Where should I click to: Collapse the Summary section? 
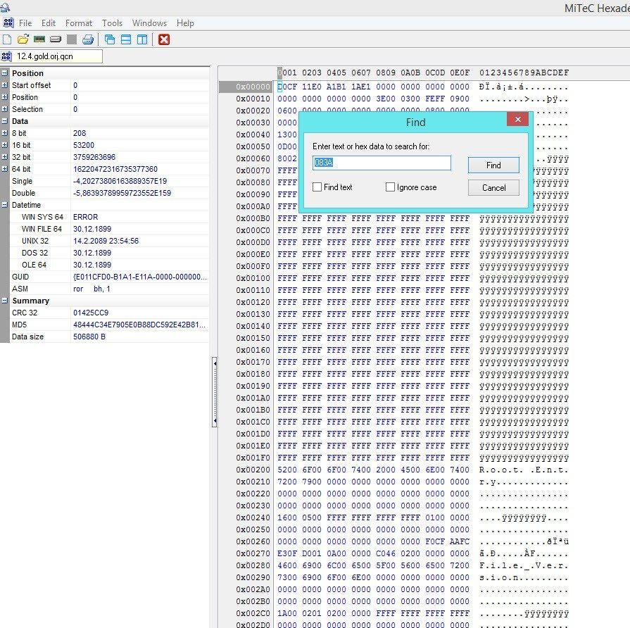5,301
